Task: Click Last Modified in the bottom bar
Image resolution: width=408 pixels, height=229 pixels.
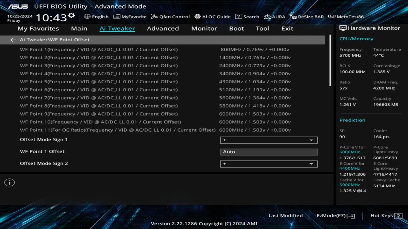Action: (x=286, y=216)
